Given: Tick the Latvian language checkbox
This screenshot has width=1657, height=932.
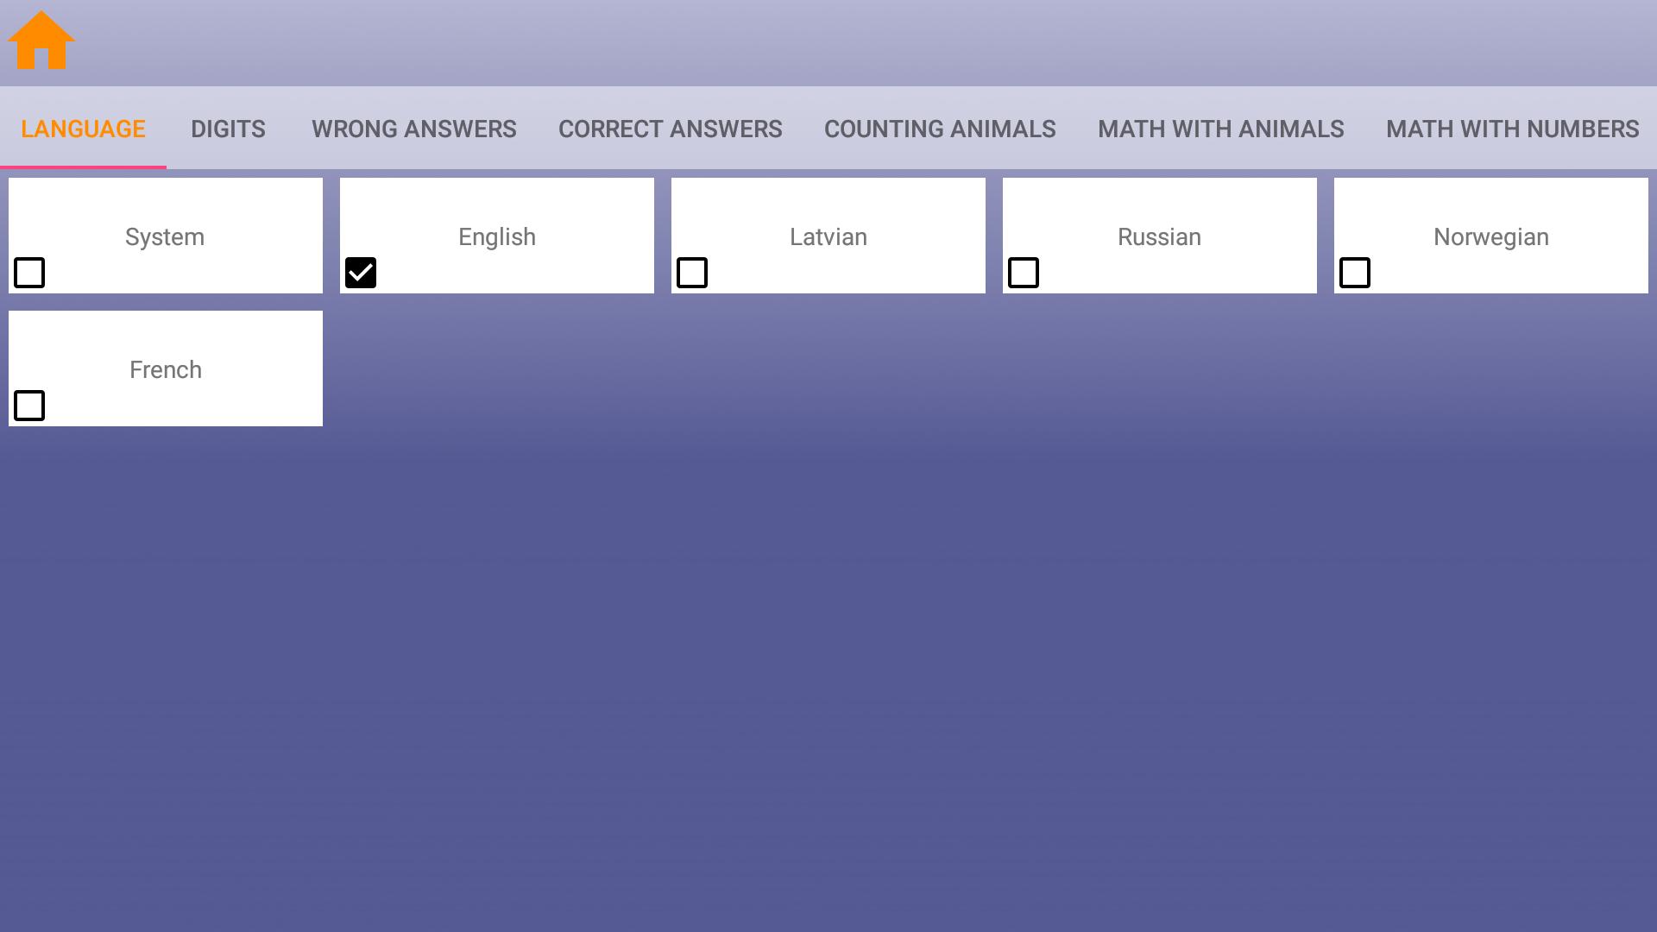Looking at the screenshot, I should click(692, 273).
